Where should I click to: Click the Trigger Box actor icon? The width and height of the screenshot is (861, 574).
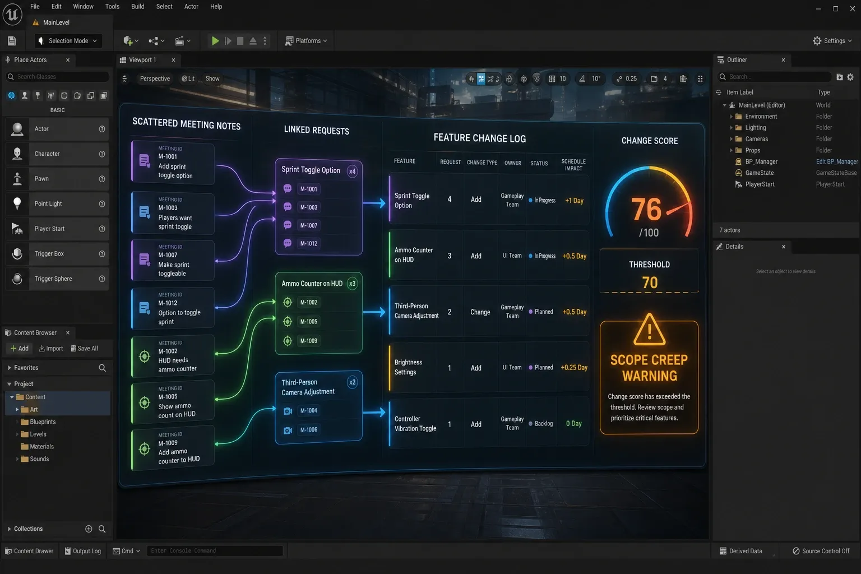17,254
